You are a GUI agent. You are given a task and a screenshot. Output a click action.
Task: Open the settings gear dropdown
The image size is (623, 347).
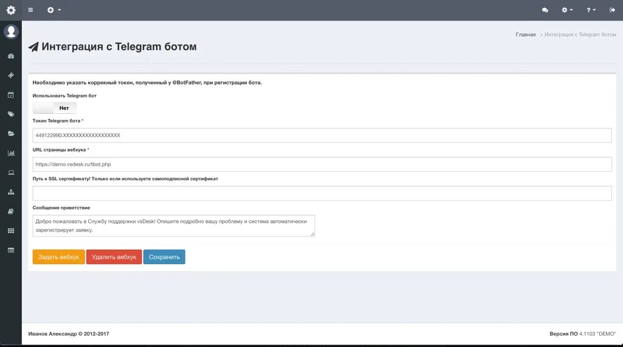click(567, 10)
